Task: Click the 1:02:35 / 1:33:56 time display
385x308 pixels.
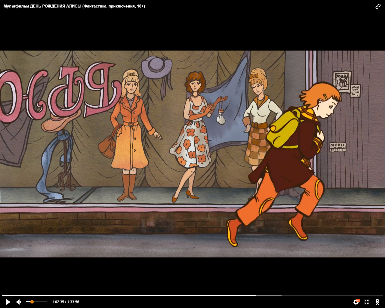Action: [66, 302]
